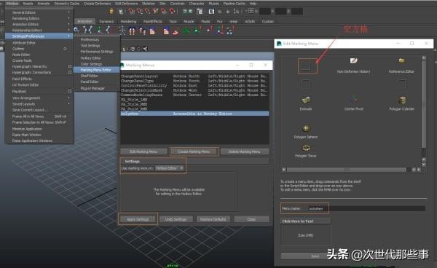Image resolution: width=437 pixels, height=268 pixels.
Task: Open the Use marking menu in dropdown
Action: point(170,168)
